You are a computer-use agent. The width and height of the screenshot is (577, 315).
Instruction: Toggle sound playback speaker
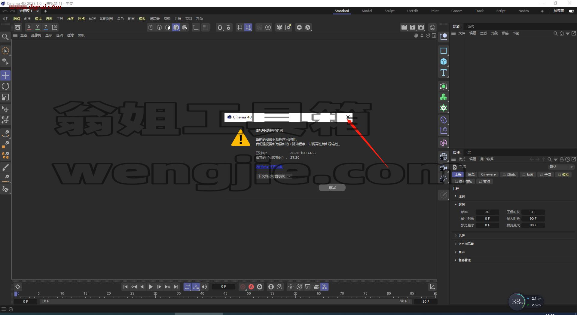point(204,287)
